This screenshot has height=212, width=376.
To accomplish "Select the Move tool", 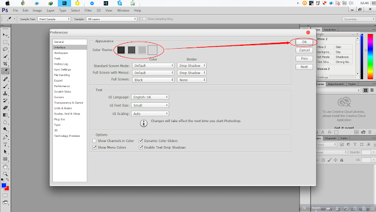I will click(x=5, y=35).
